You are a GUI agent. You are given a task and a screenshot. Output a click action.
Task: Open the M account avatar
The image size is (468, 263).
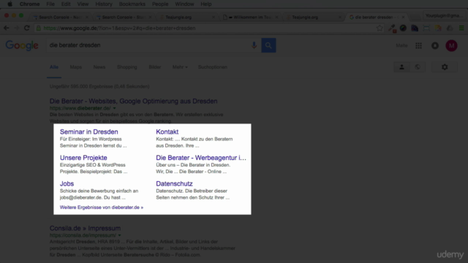tap(451, 45)
